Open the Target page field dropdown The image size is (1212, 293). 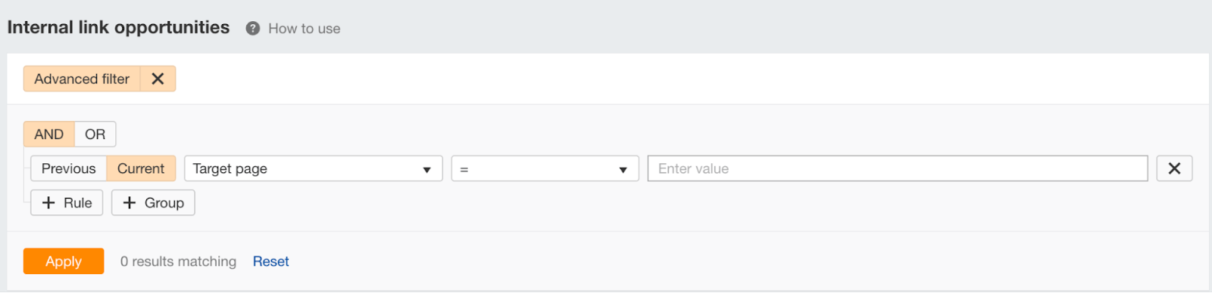(313, 168)
